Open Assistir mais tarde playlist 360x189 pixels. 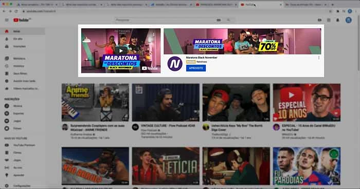click(x=23, y=81)
